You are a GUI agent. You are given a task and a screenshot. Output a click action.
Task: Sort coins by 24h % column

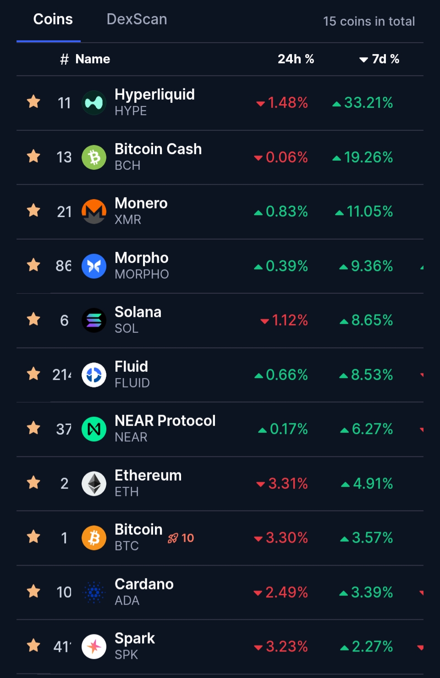[x=296, y=59]
